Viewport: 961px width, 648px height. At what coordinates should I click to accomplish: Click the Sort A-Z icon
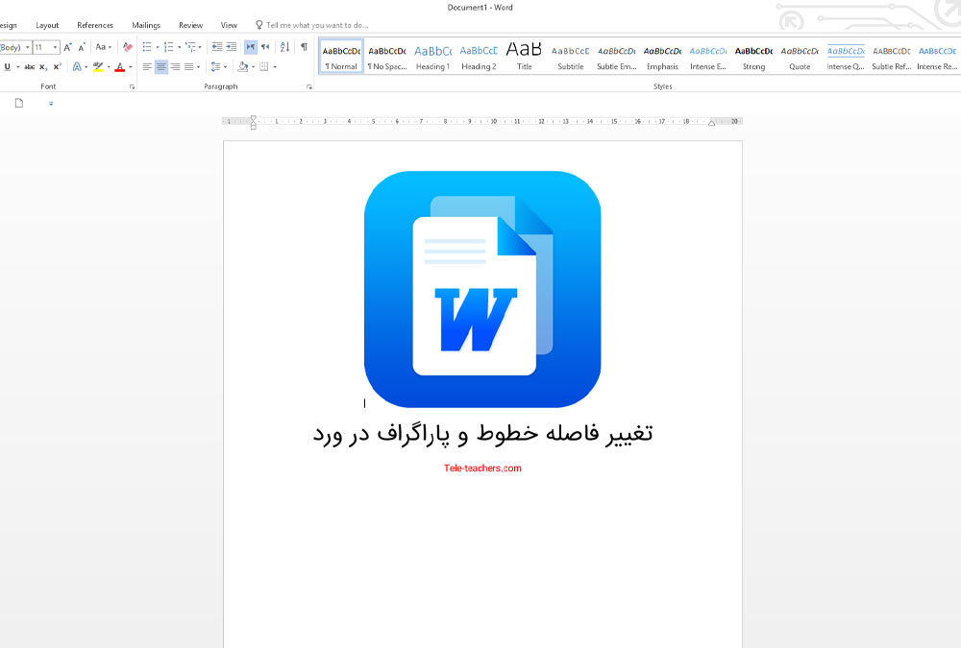click(x=284, y=47)
